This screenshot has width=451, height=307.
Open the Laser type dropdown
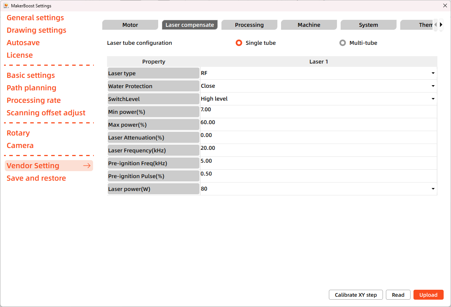pyautogui.click(x=433, y=73)
